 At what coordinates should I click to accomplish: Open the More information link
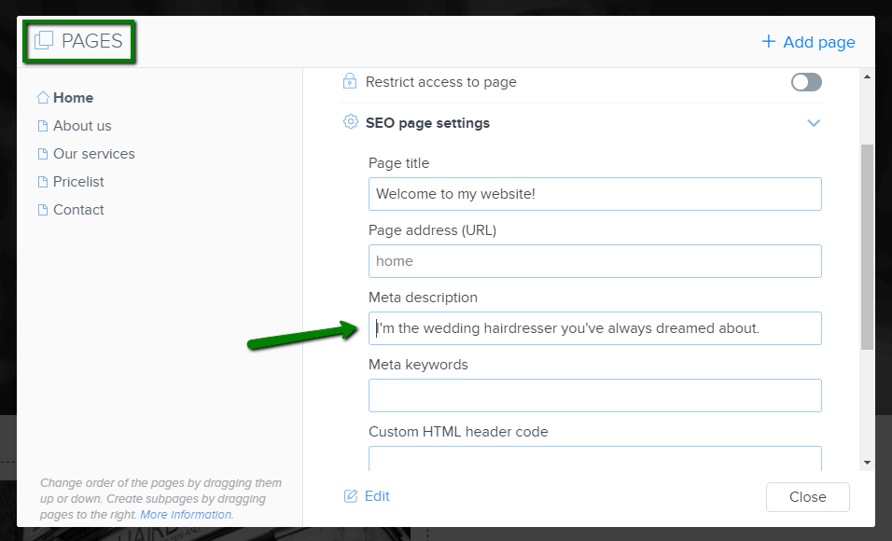pyautogui.click(x=185, y=514)
